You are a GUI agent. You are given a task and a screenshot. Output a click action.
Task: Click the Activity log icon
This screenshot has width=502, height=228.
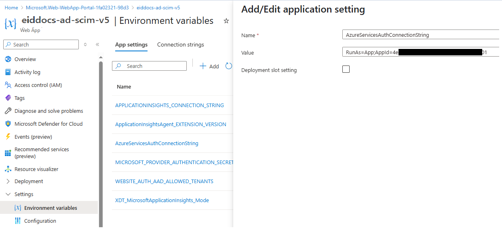click(8, 72)
